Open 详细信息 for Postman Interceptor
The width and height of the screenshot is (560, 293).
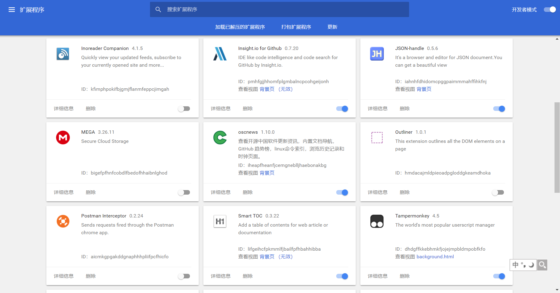64,276
